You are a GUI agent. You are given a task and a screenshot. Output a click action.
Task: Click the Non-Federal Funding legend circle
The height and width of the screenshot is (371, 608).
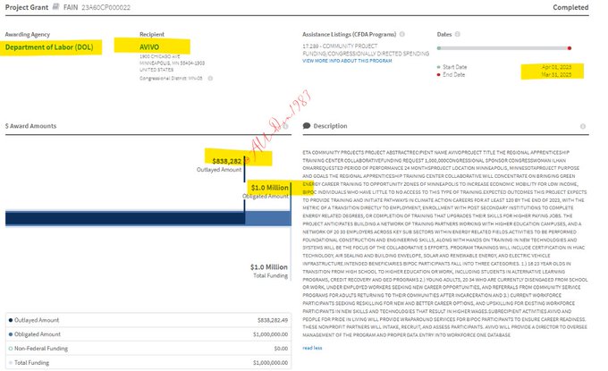10,350
